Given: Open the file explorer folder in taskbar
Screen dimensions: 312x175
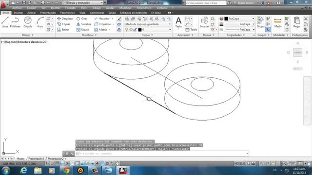Looking at the screenshot, I should (x=38, y=171).
